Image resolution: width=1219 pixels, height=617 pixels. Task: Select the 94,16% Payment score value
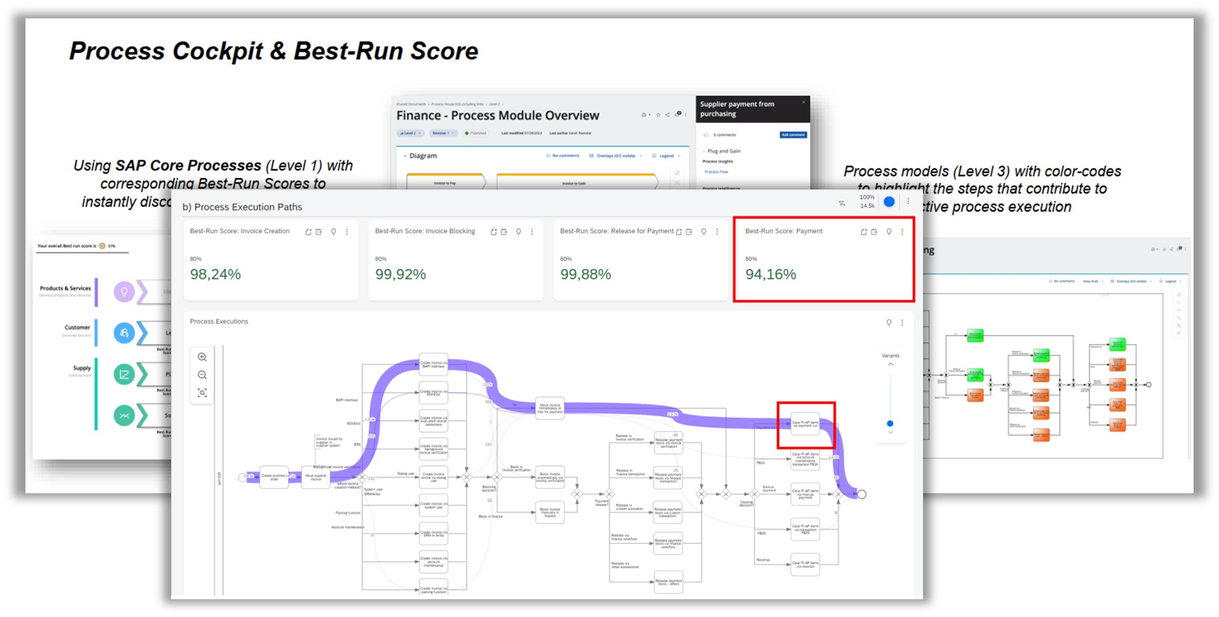pos(771,274)
